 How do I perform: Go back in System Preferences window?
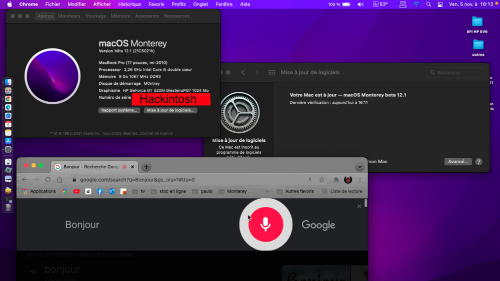243,72
